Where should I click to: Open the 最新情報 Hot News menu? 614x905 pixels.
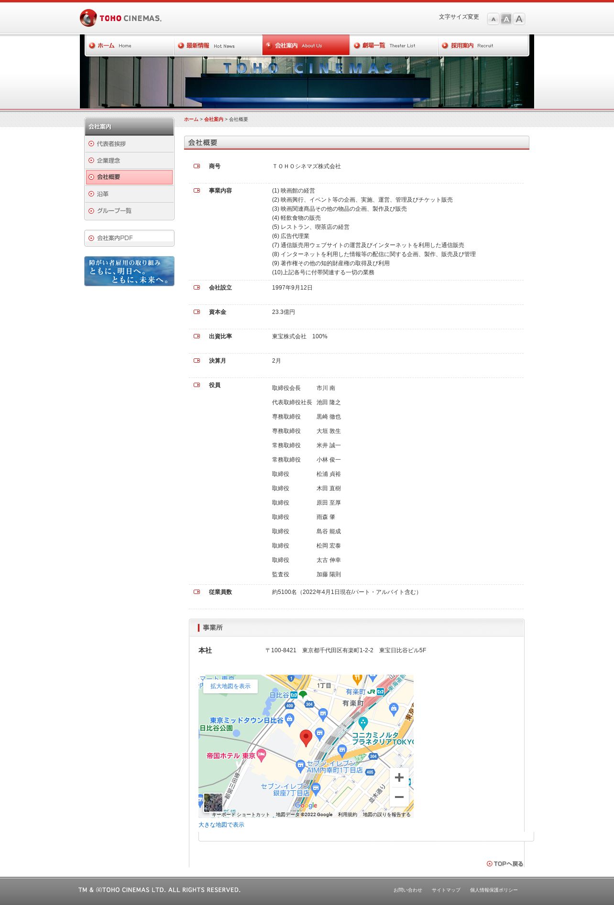coord(218,45)
